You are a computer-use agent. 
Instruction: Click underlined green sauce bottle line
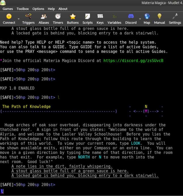coord(70,171)
